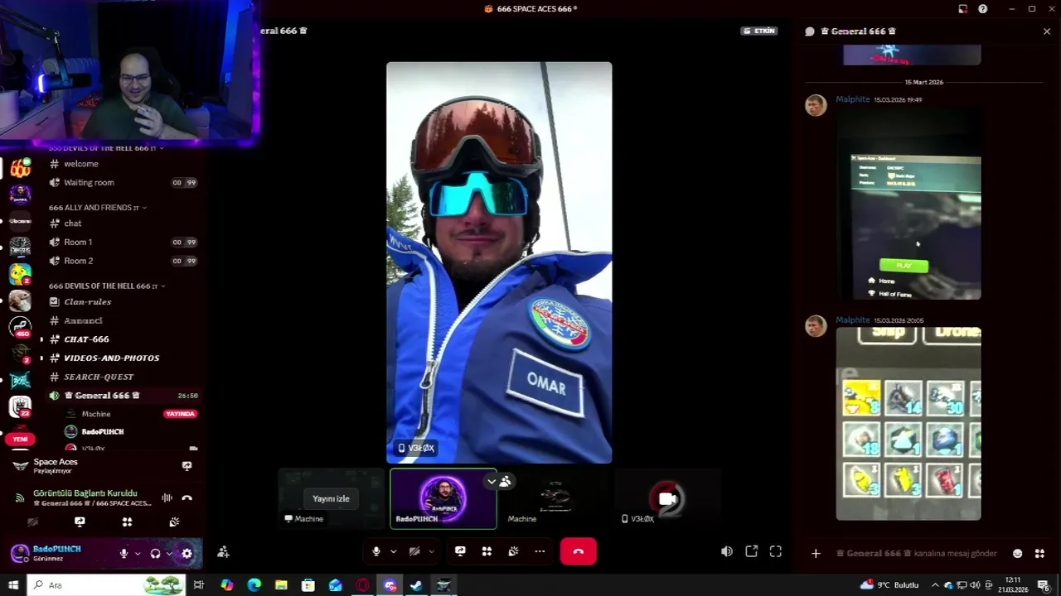Disconnect using voice connection panel phone icon

187,497
